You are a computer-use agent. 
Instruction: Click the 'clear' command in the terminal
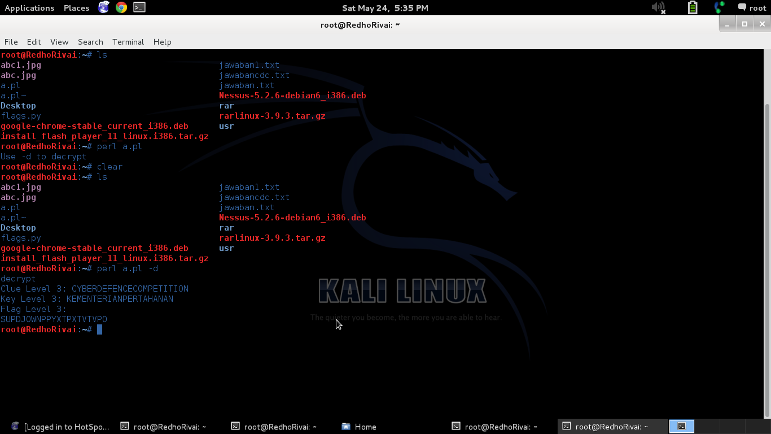(109, 167)
